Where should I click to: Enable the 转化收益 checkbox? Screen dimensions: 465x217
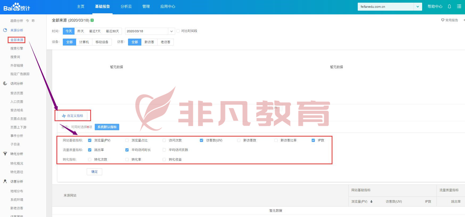164,159
